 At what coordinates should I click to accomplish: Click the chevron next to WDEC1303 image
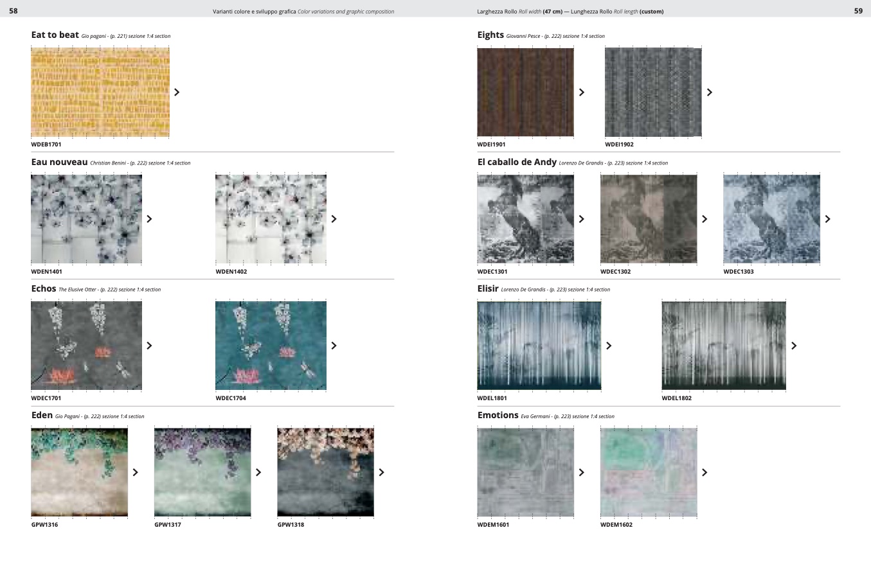(x=827, y=219)
